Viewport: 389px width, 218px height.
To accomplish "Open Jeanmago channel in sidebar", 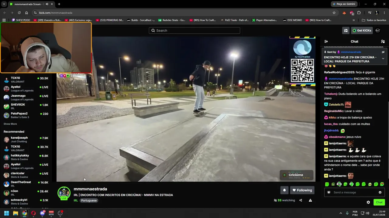I will point(26,97).
